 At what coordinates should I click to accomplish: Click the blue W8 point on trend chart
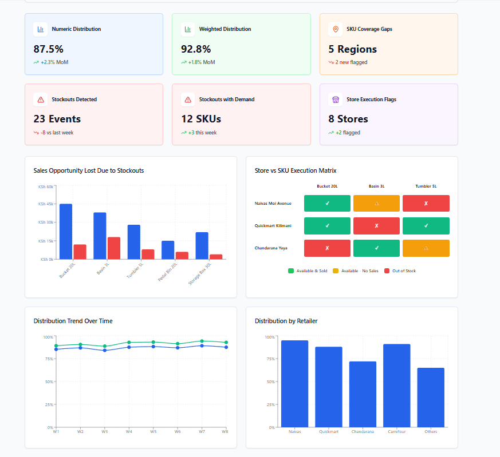226,347
